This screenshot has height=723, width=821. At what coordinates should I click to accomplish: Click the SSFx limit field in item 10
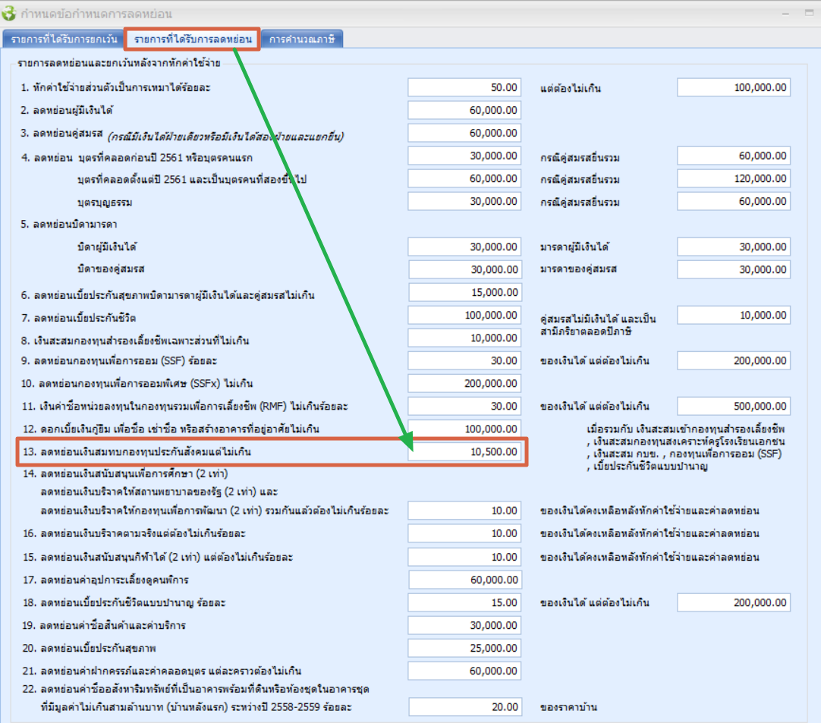pos(464,383)
